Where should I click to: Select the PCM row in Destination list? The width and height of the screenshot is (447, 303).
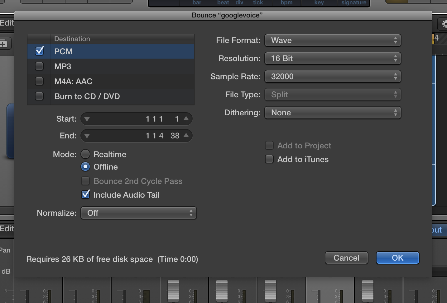(111, 51)
